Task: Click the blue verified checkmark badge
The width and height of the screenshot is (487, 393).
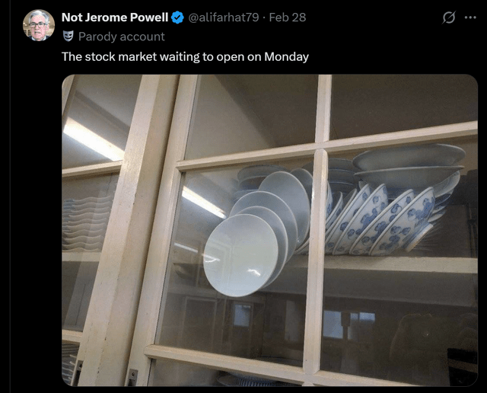Action: pyautogui.click(x=177, y=18)
